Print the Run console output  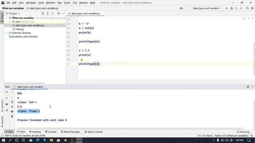[12, 112]
